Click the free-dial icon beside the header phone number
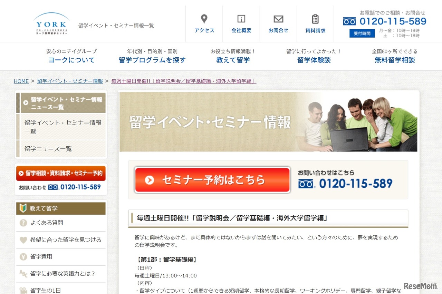442x294 pixels. click(349, 21)
